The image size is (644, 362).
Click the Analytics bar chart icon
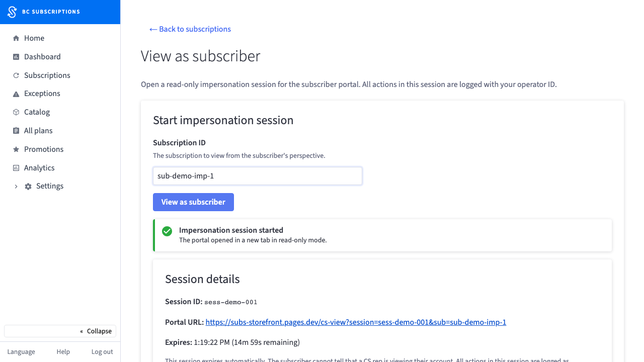[16, 168]
